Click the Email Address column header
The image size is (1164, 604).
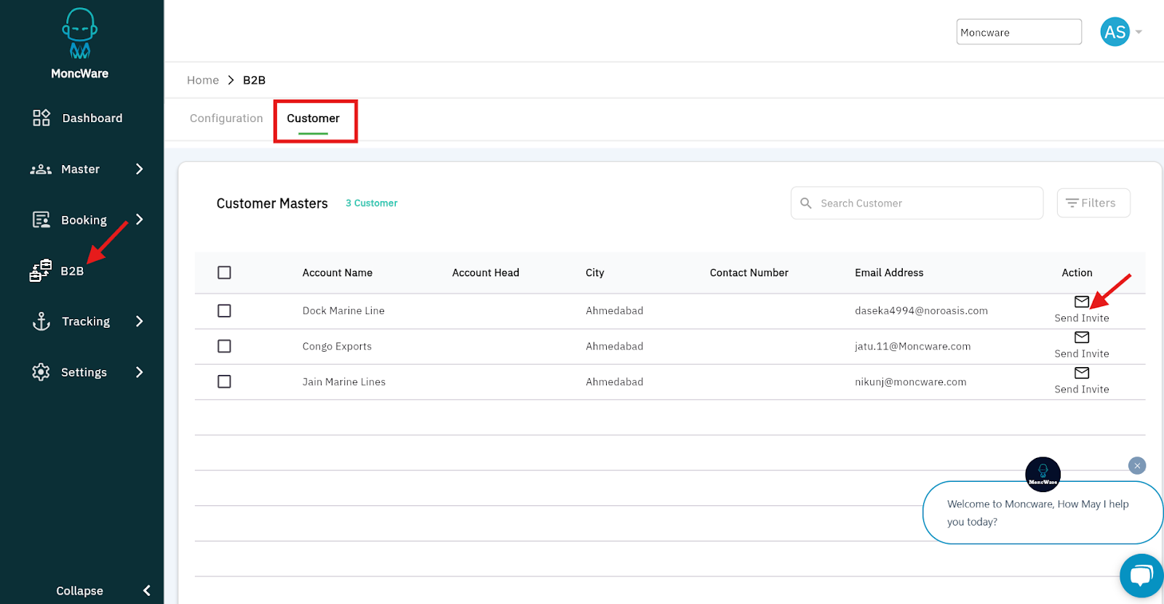[889, 273]
